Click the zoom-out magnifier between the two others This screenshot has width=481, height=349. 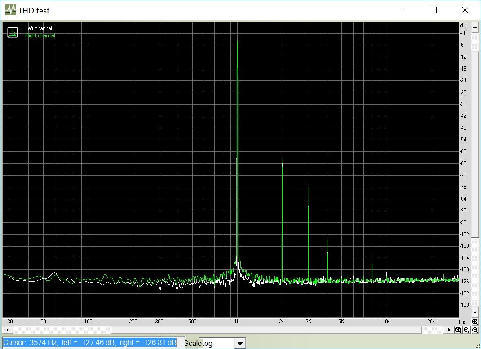(x=467, y=330)
